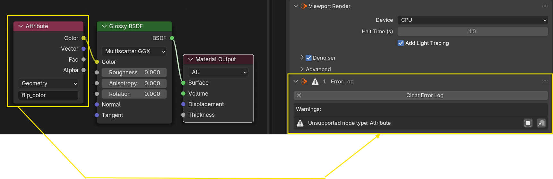This screenshot has width=553, height=179.
Task: Collapse the Attribute node
Action: [x=21, y=26]
